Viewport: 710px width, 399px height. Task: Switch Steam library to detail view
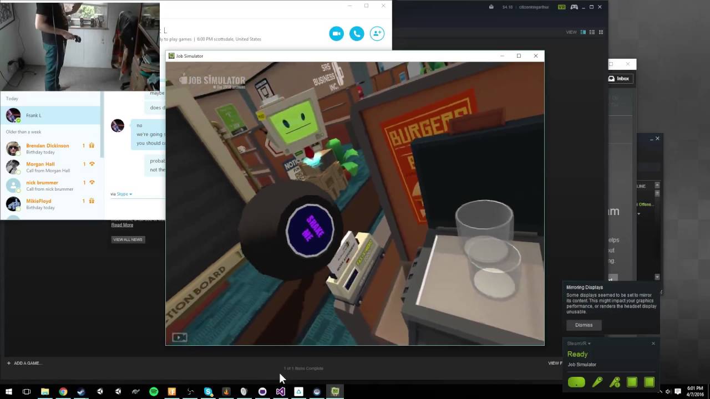(x=583, y=32)
